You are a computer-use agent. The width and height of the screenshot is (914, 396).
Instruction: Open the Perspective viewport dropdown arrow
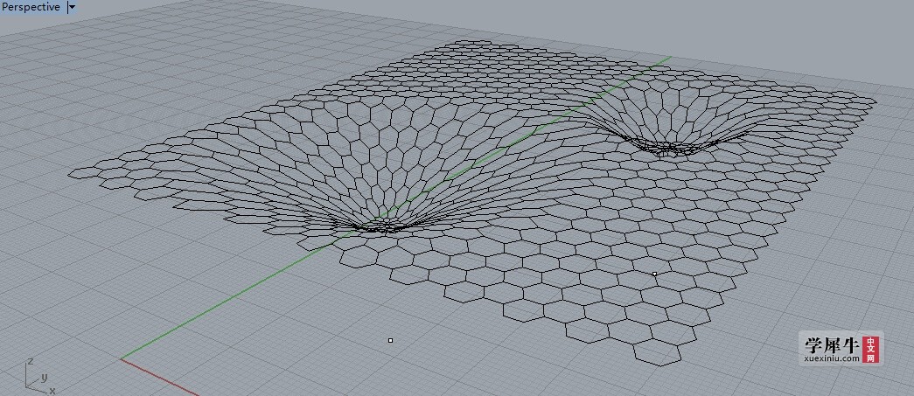click(x=72, y=7)
